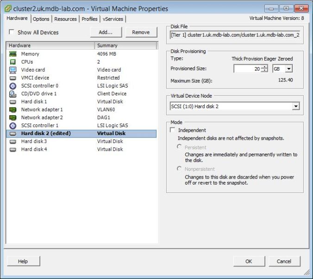Click the Hard disk 1 icon
Image resolution: width=313 pixels, height=279 pixels.
point(13,102)
